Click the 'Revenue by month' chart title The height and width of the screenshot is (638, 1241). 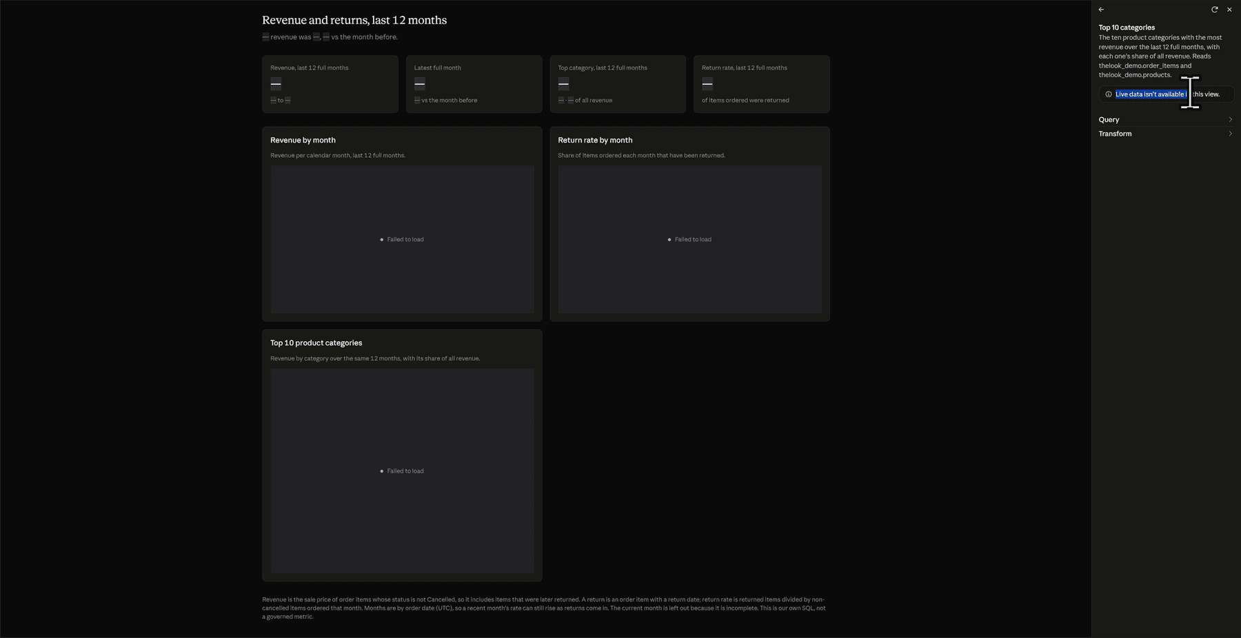303,140
